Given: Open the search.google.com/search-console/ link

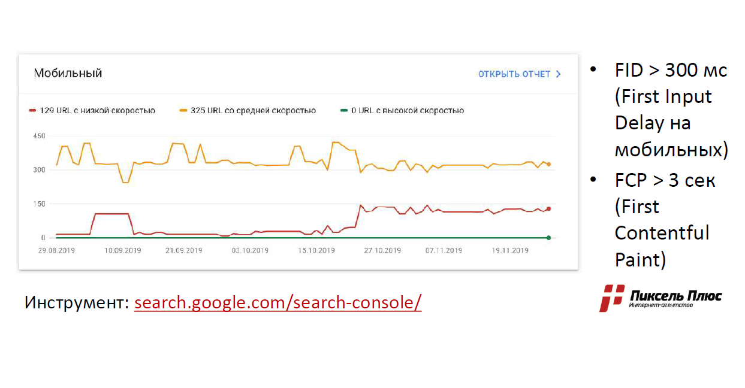Looking at the screenshot, I should [x=278, y=302].
